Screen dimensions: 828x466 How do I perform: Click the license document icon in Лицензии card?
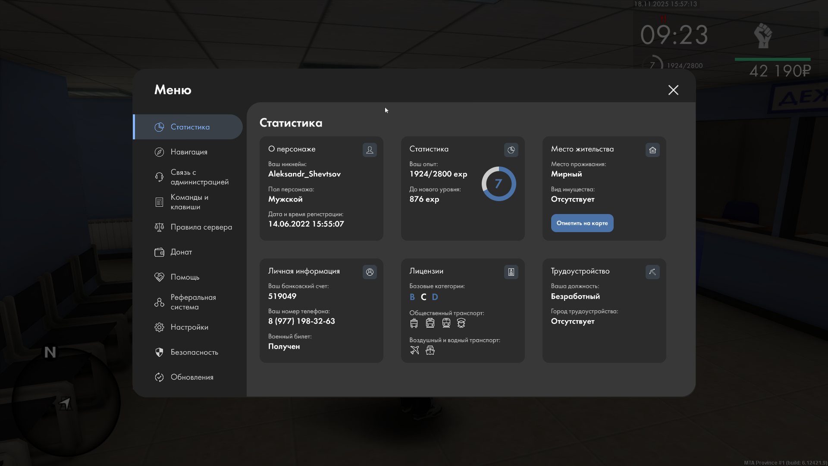(x=511, y=272)
